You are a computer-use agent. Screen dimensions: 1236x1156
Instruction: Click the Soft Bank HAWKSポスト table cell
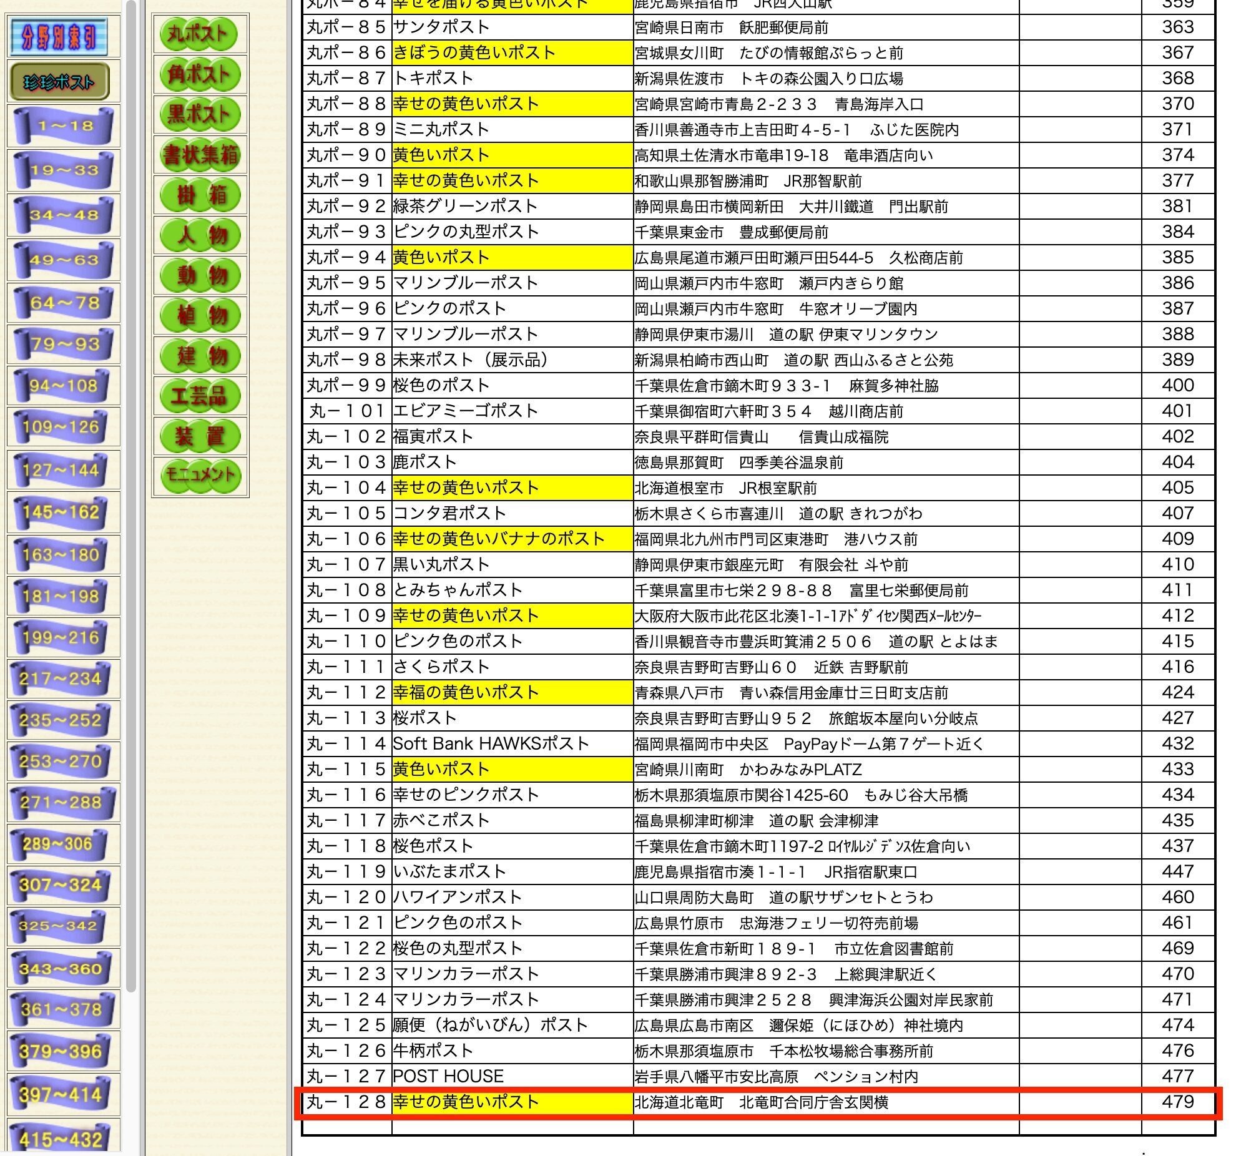click(x=491, y=744)
